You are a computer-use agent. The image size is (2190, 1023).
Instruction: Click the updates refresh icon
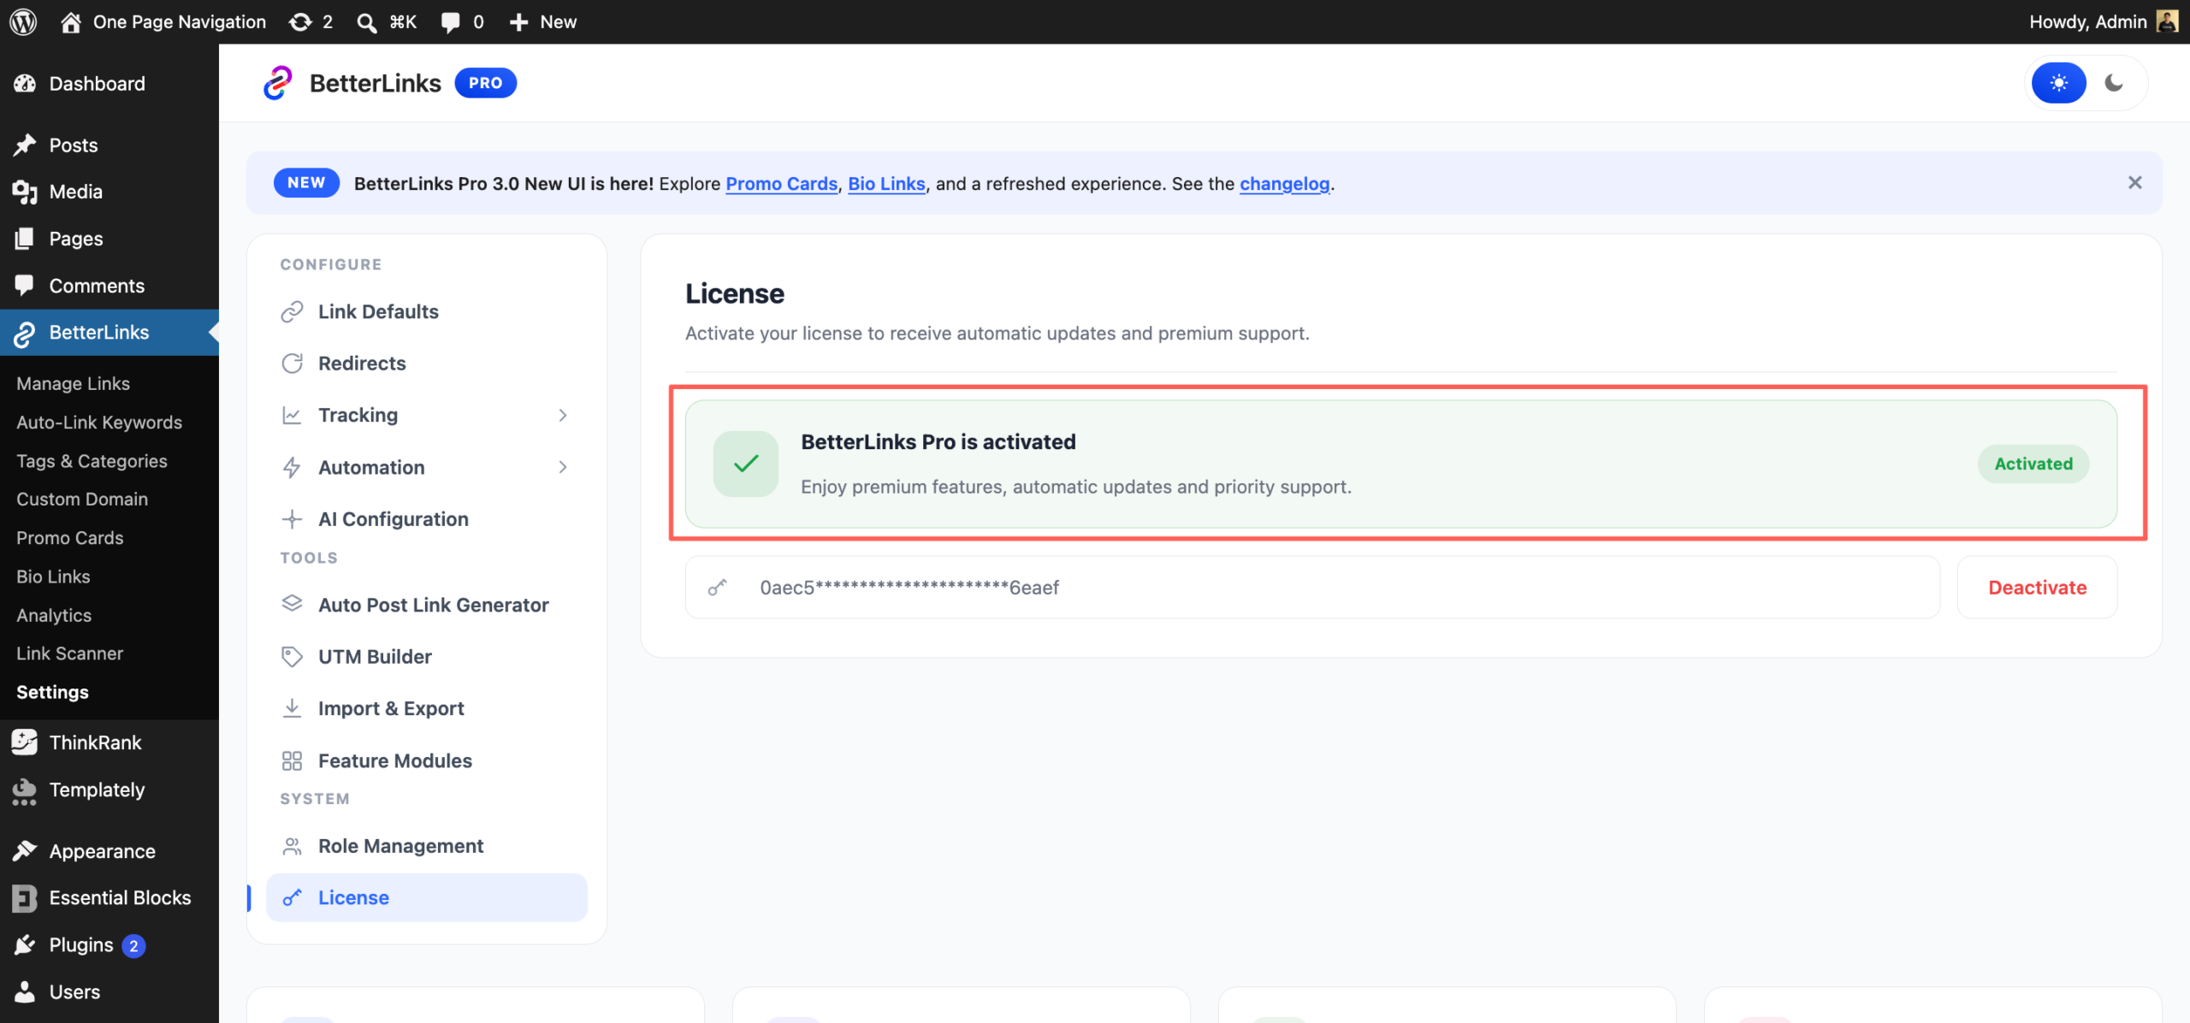pos(300,21)
